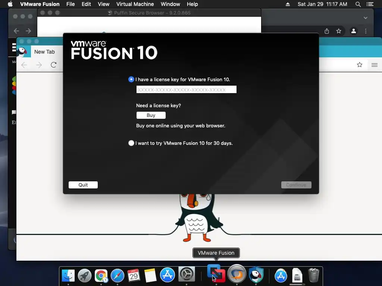
Task: Open Calendar icon showing 29
Action: click(134, 276)
